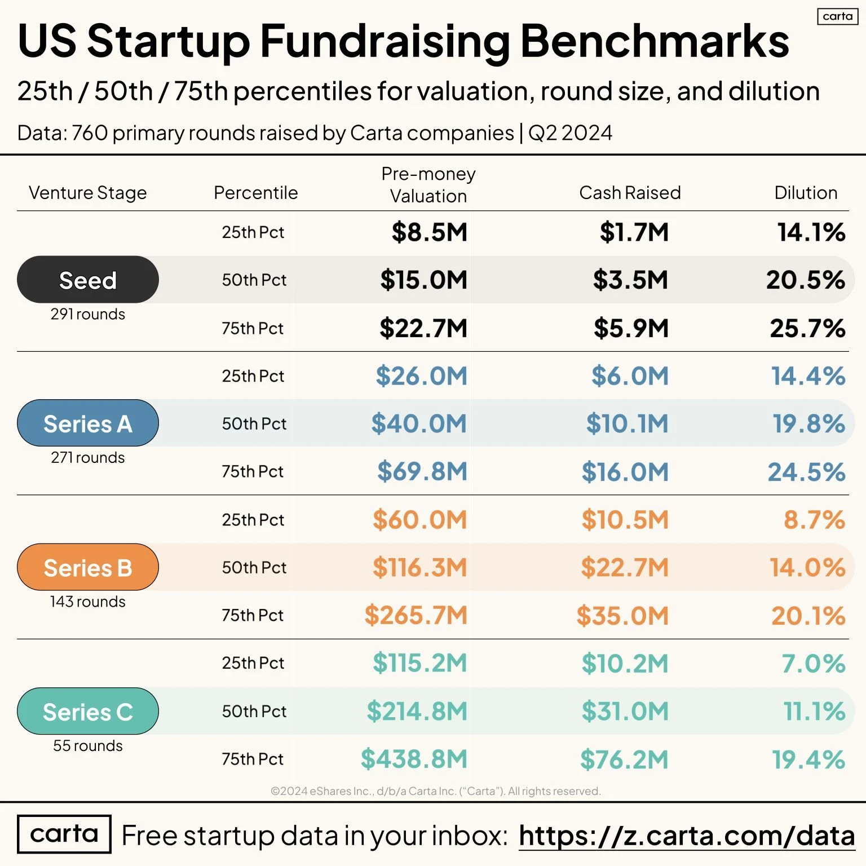Select the Series C stage badge
This screenshot has width=866, height=866.
pos(88,711)
